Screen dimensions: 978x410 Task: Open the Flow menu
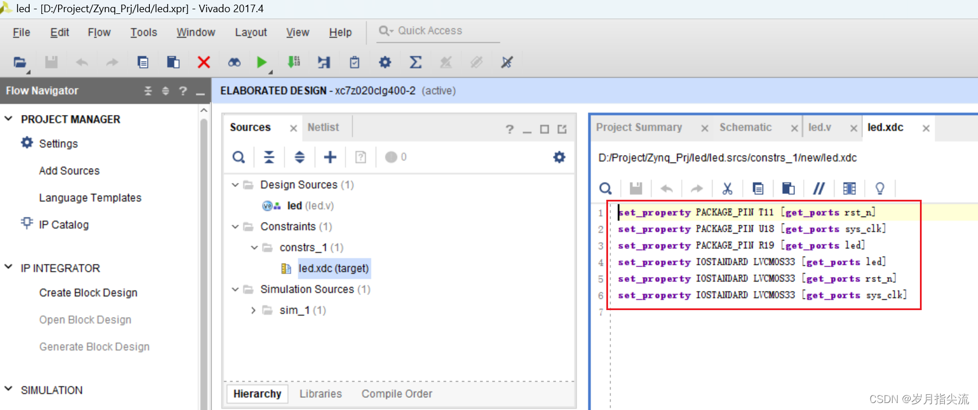pos(99,33)
